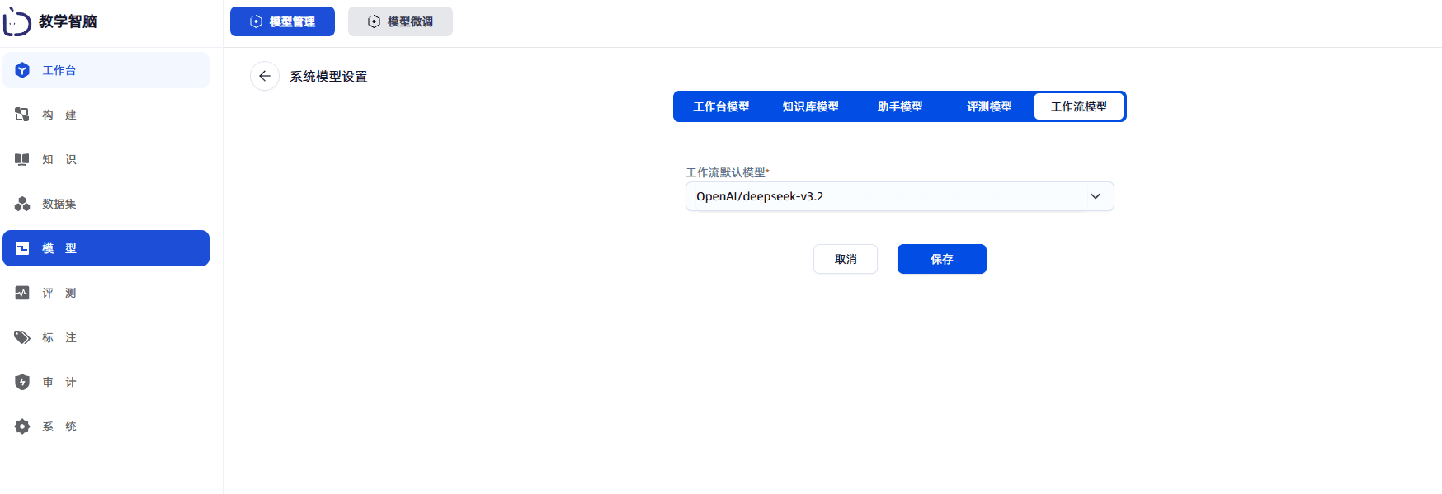Screen dimensions: 1442x494
Task: Open the OpenAI/deepseek-v3.2 model selector
Action: (899, 196)
